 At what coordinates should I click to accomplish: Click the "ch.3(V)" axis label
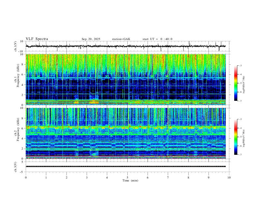pyautogui.click(x=16, y=167)
